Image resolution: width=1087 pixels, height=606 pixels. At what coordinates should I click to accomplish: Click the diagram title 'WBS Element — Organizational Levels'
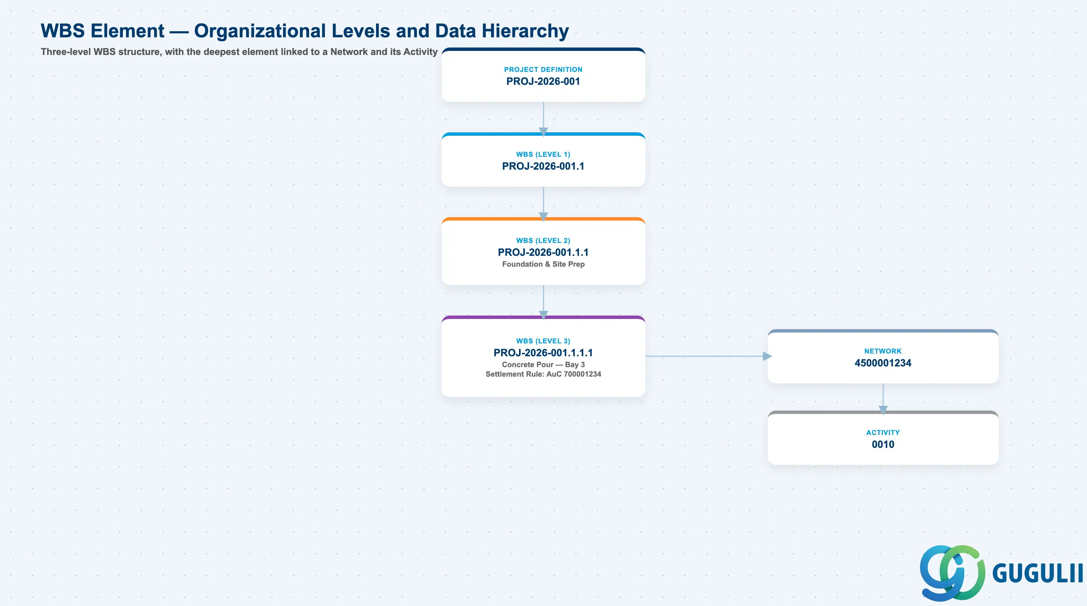point(305,31)
